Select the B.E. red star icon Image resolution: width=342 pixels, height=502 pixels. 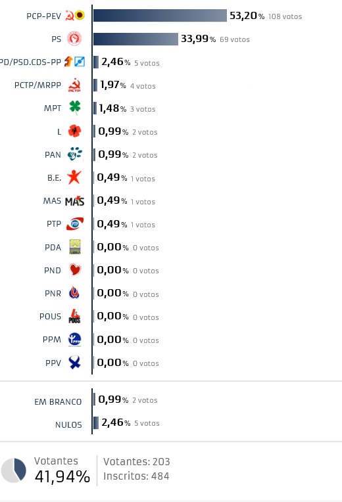(x=74, y=177)
